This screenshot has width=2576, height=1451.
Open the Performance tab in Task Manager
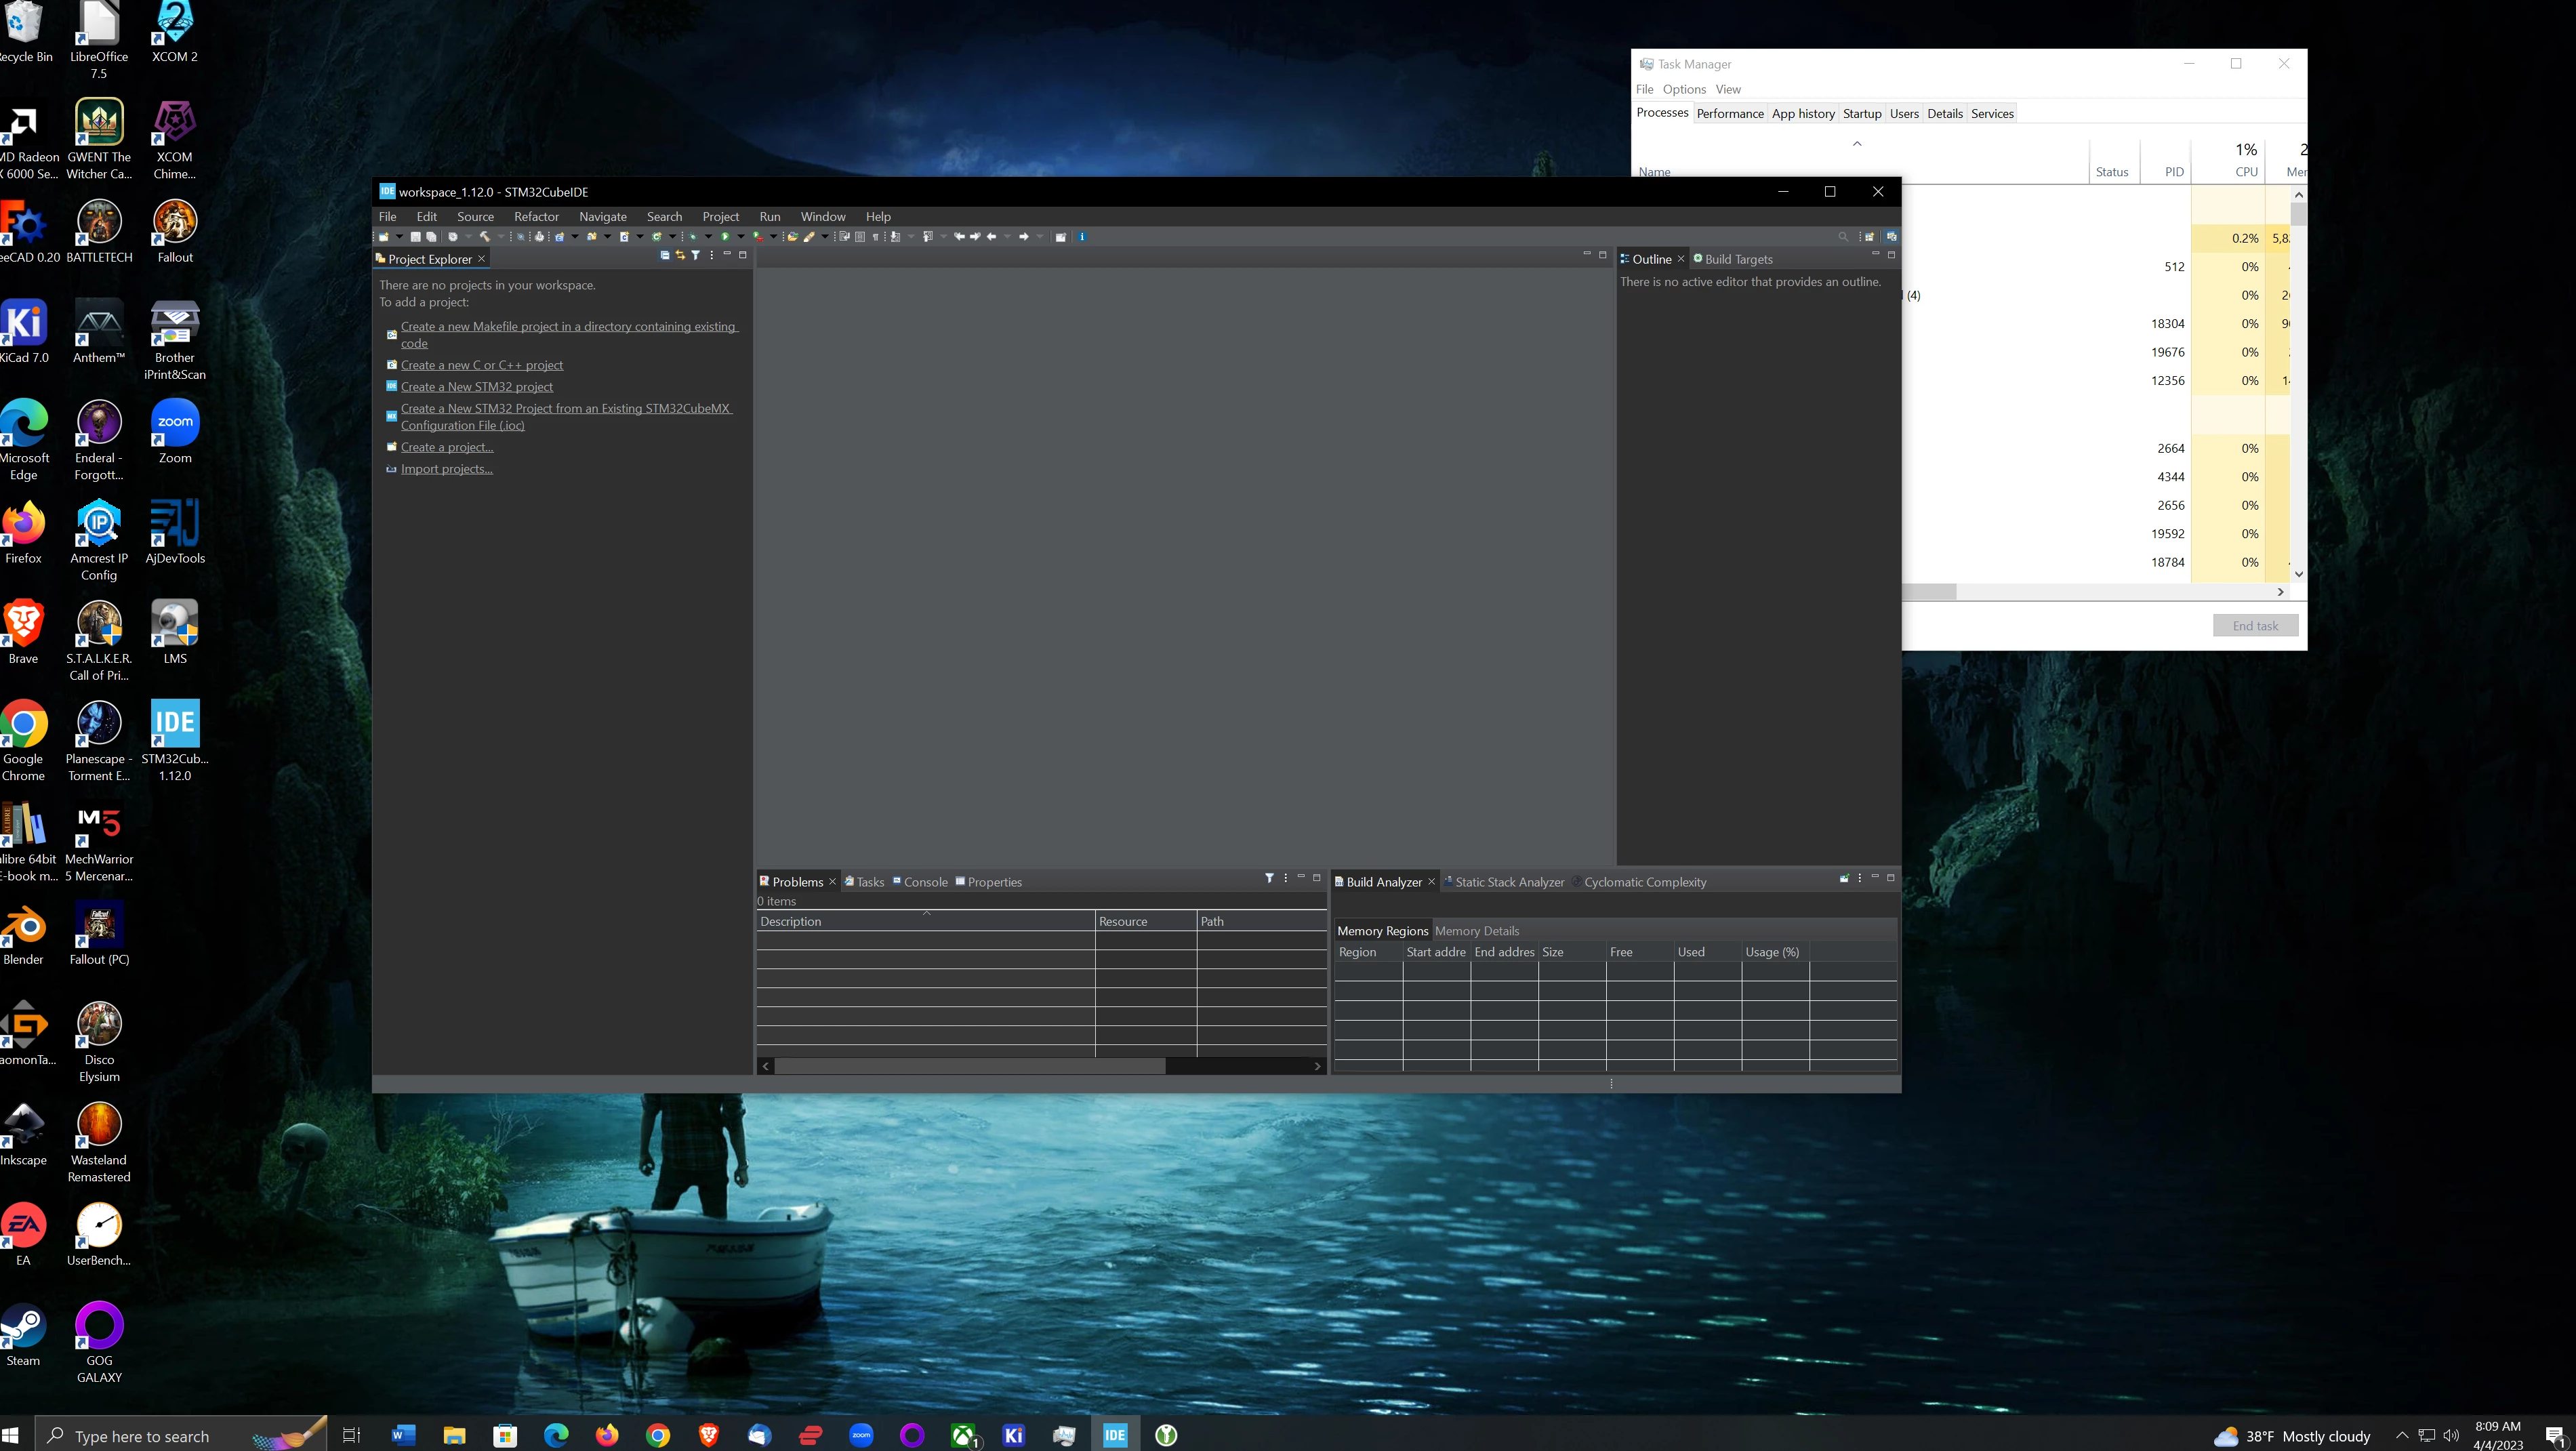click(1729, 113)
